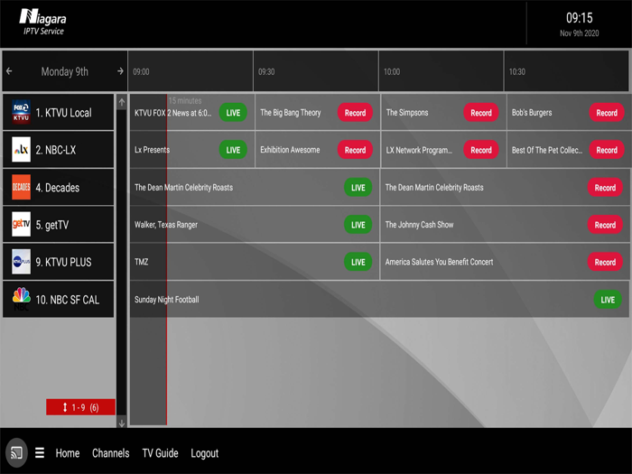
Task: Go to next day arrow
Action: (x=120, y=71)
